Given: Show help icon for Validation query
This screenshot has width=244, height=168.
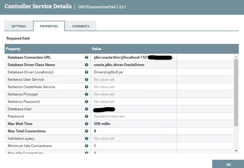Looking at the screenshot, I should 87,139.
